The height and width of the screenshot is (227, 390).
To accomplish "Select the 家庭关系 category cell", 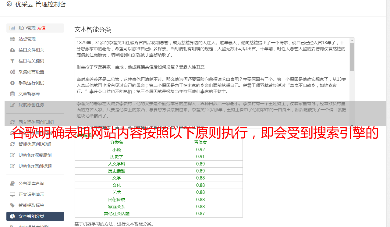I will point(117,207).
